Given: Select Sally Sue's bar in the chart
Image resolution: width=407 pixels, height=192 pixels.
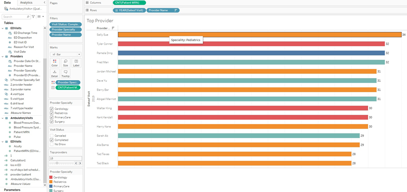Looking at the screenshot, I should click(260, 35).
